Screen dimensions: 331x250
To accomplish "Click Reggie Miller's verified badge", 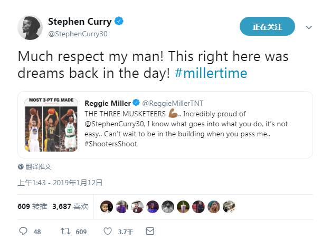I will (x=136, y=103).
